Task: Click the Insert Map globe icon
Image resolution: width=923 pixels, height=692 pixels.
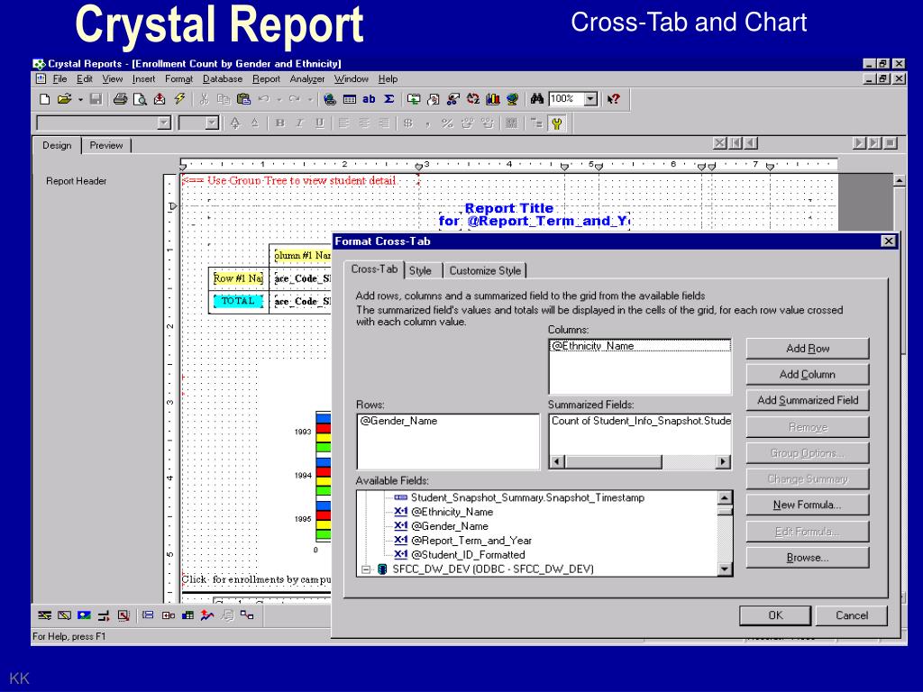Action: (x=512, y=99)
